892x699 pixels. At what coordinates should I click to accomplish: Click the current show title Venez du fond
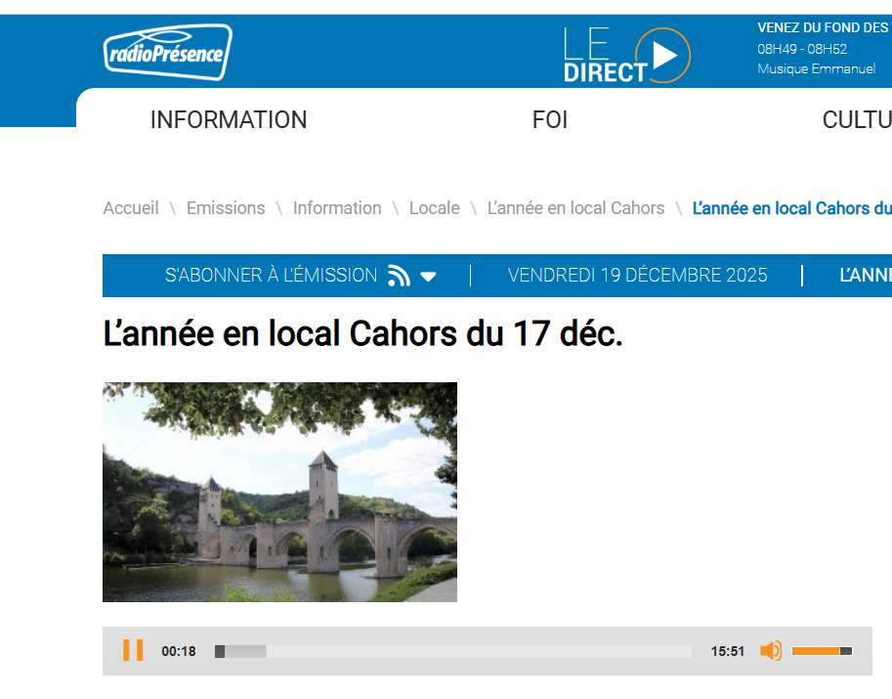[824, 28]
